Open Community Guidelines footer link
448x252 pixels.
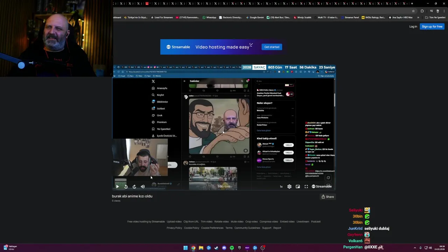247,228
